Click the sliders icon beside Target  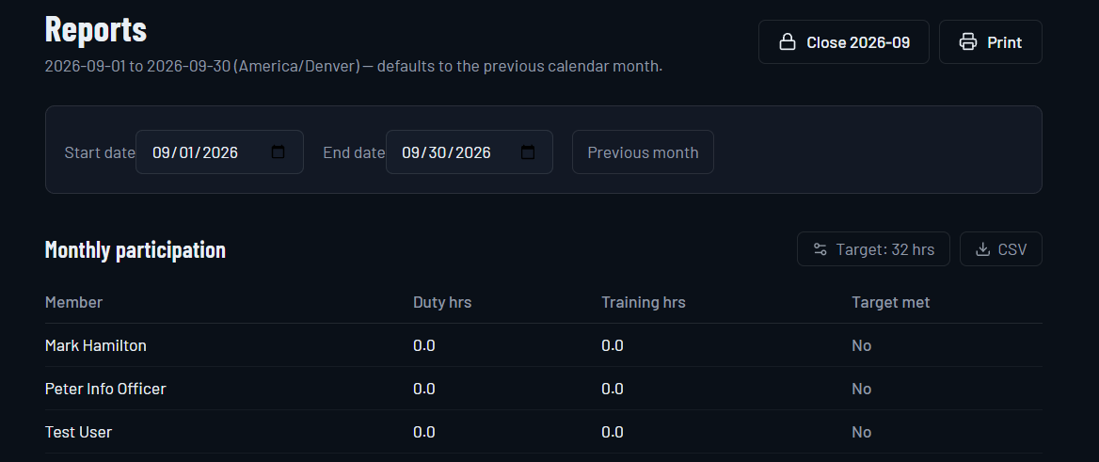[820, 249]
